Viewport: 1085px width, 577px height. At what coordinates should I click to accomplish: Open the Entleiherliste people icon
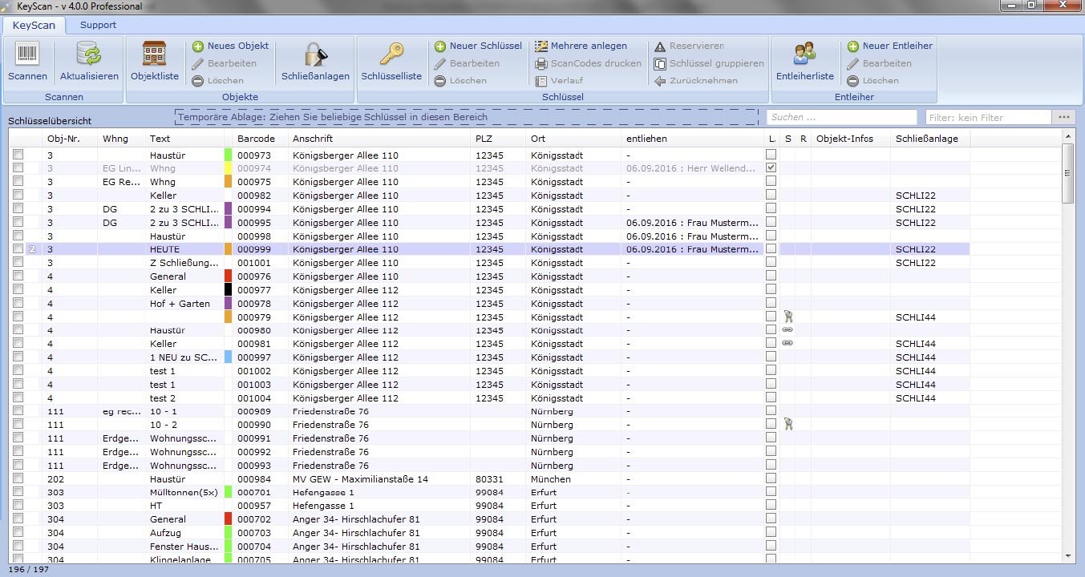point(804,55)
